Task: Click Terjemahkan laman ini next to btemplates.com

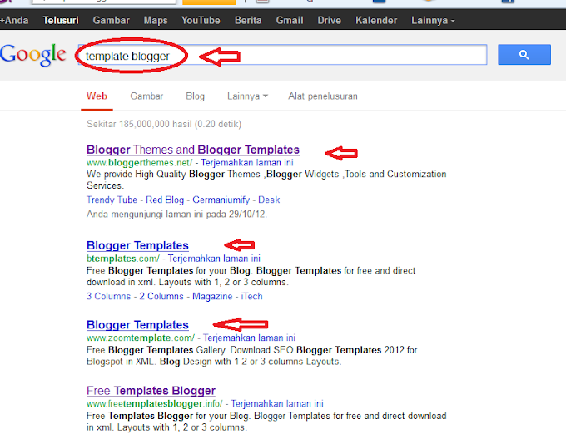Action: coord(214,259)
